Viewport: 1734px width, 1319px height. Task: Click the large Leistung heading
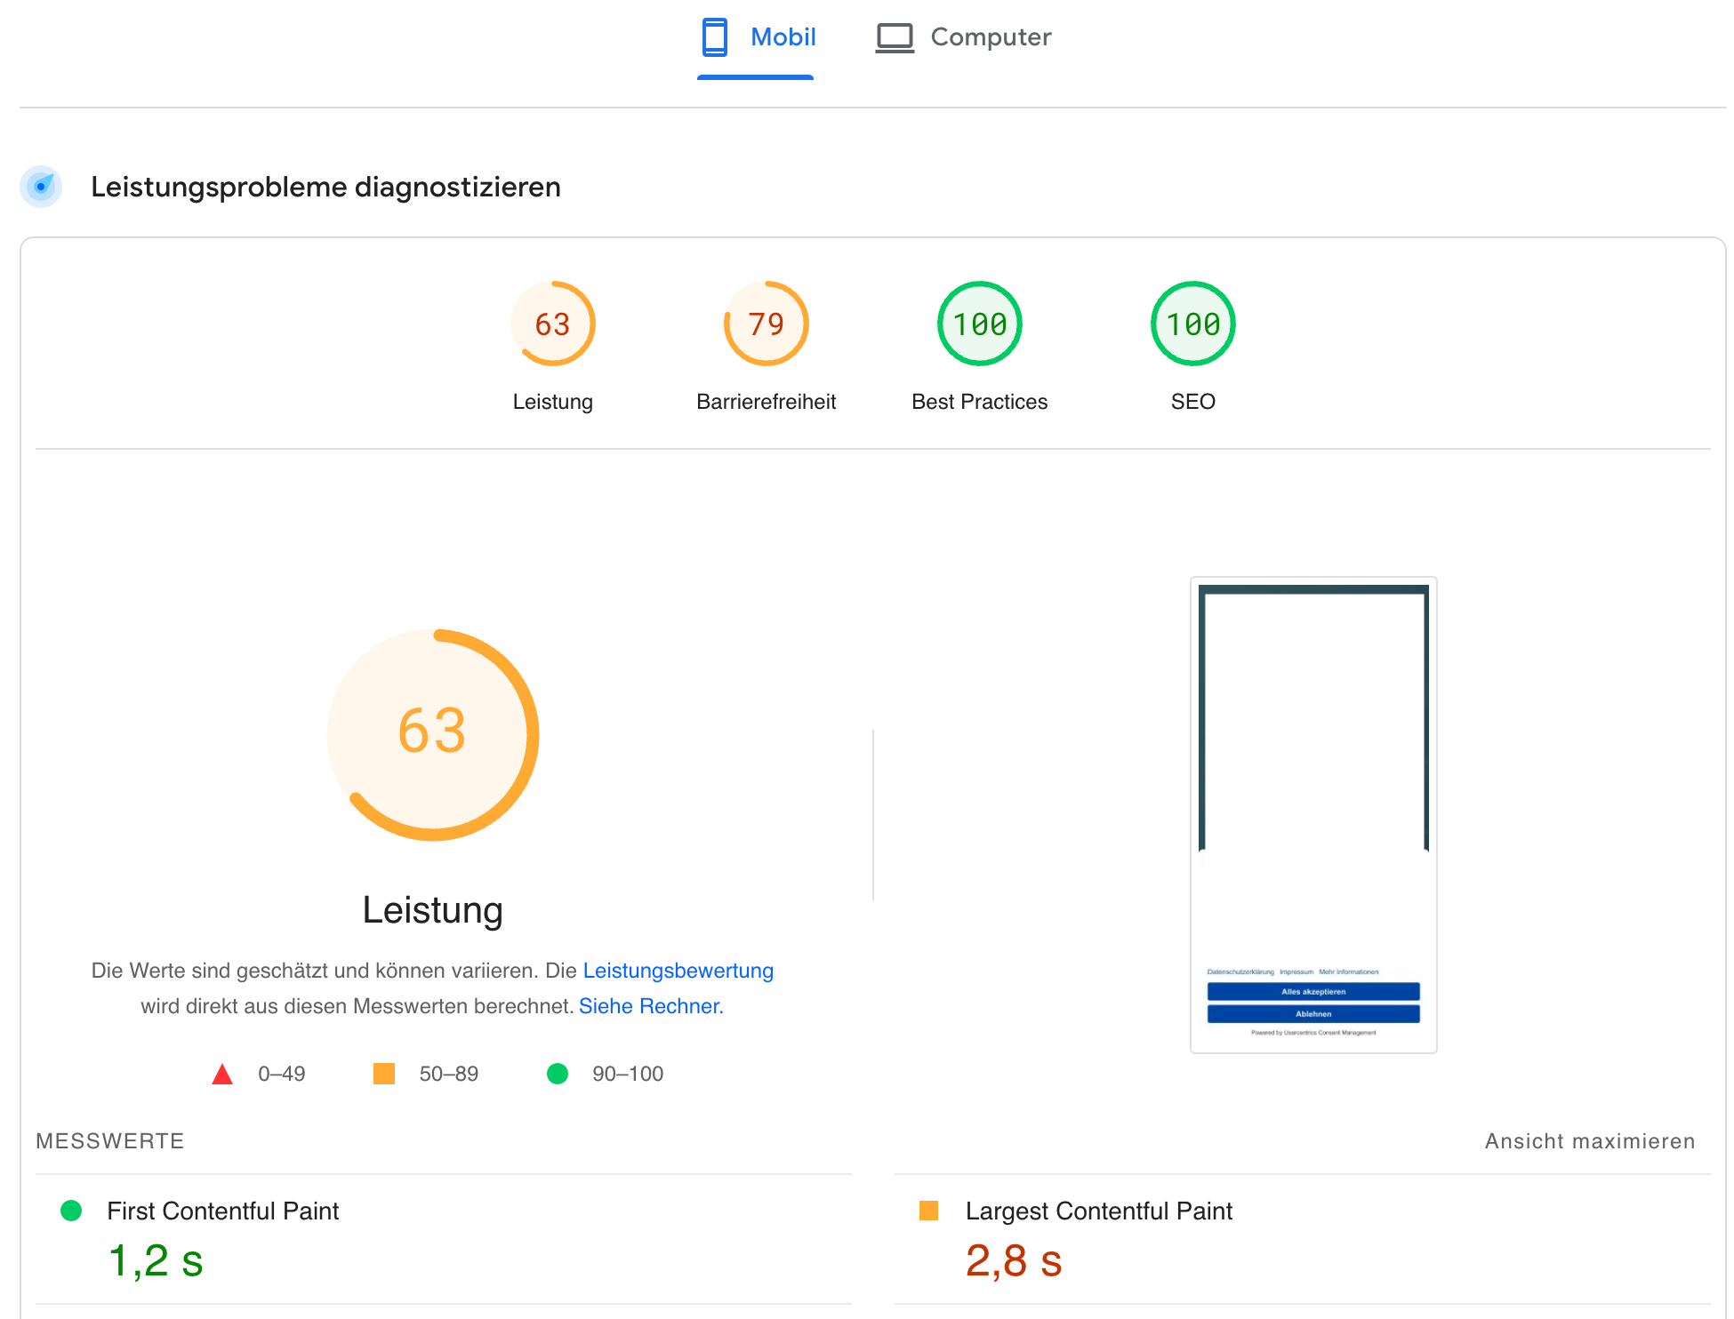coord(432,910)
